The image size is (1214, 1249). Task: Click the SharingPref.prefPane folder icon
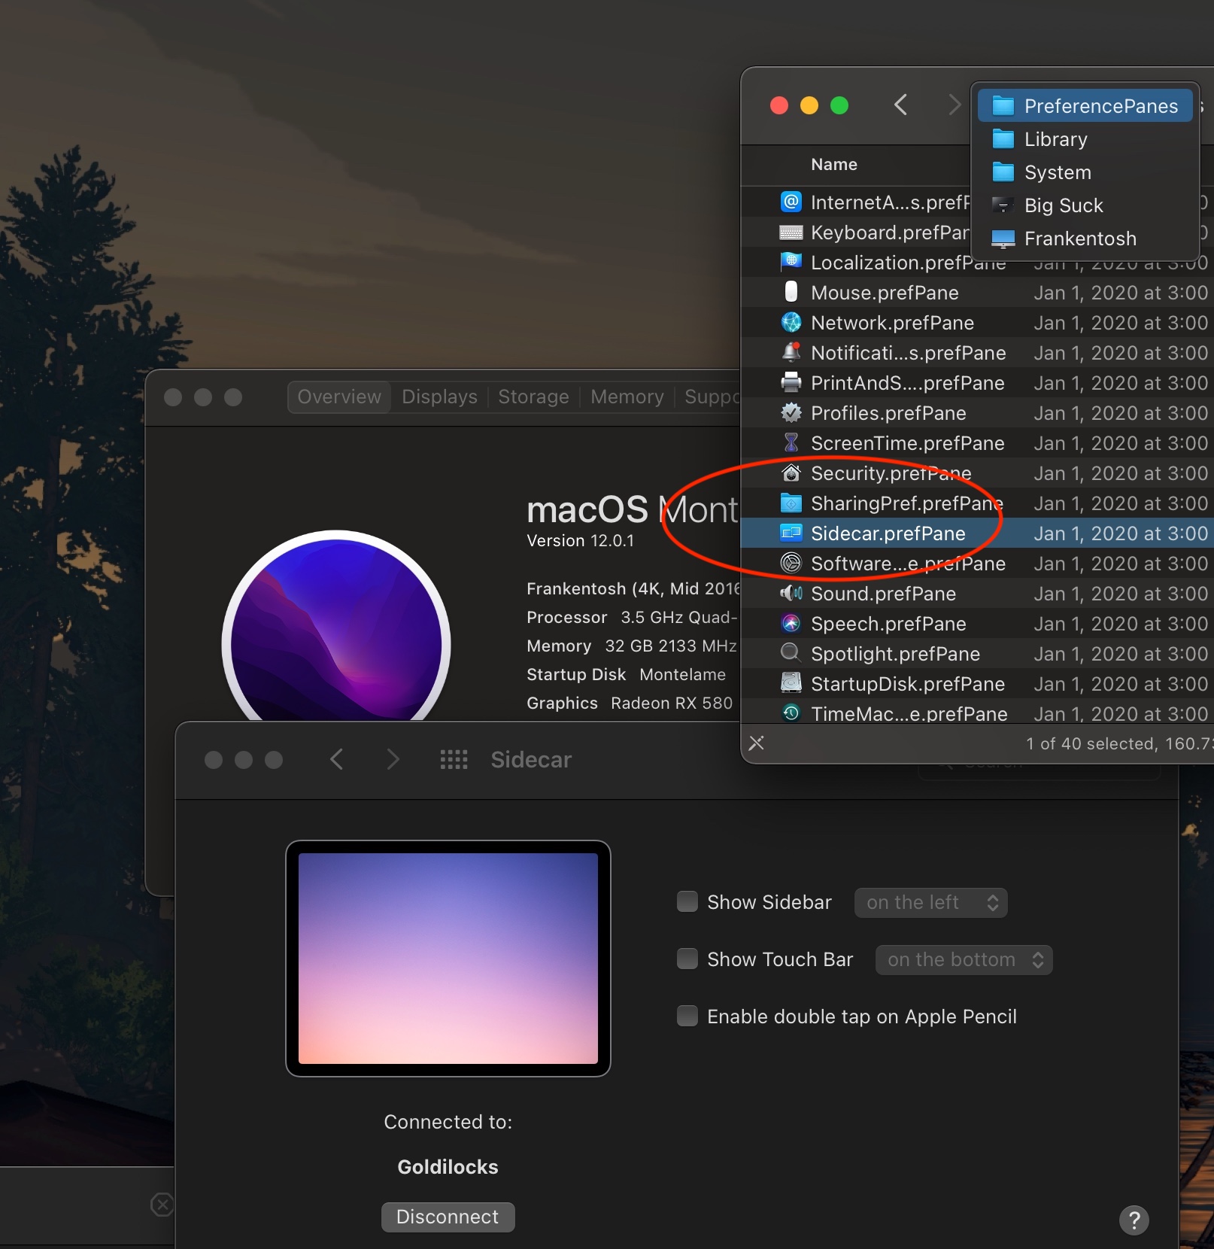(791, 503)
